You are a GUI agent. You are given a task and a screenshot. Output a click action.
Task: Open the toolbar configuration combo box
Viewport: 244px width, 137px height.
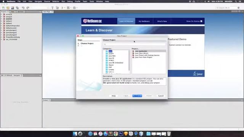pyautogui.click(x=41, y=8)
